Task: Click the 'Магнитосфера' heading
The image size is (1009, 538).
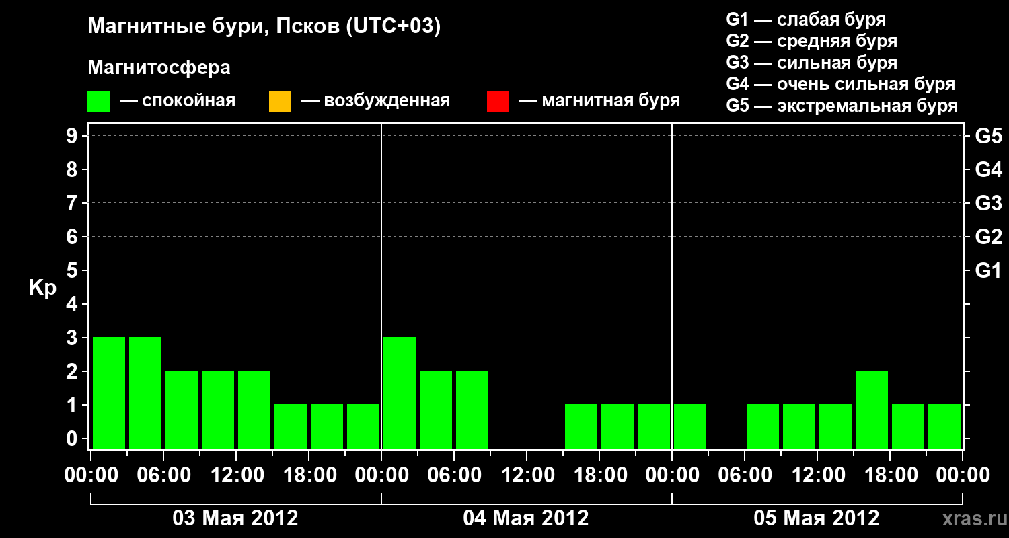Action: click(x=159, y=68)
